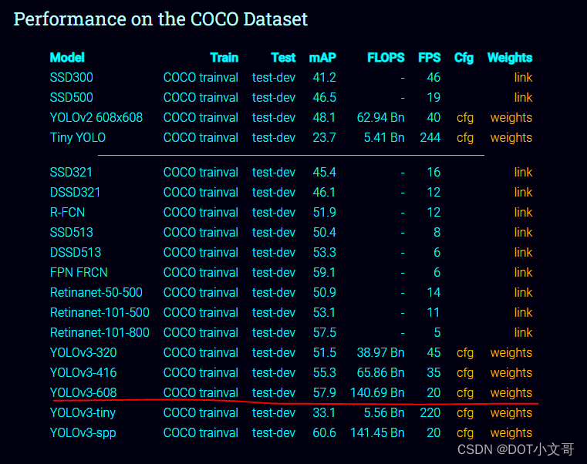
Task: Click the Cfg column header
Action: tap(464, 58)
